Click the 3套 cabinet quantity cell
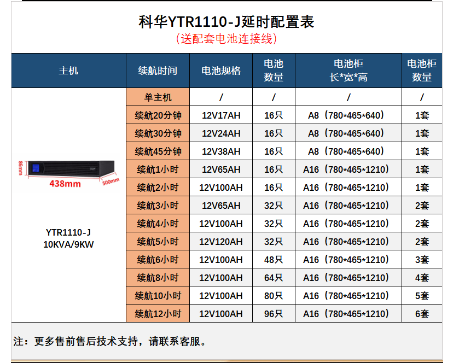 point(422,260)
